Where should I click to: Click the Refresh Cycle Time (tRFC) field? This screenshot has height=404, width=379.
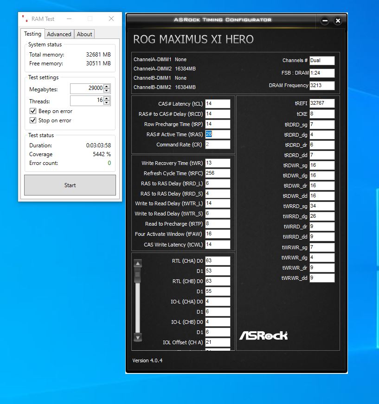click(x=218, y=173)
